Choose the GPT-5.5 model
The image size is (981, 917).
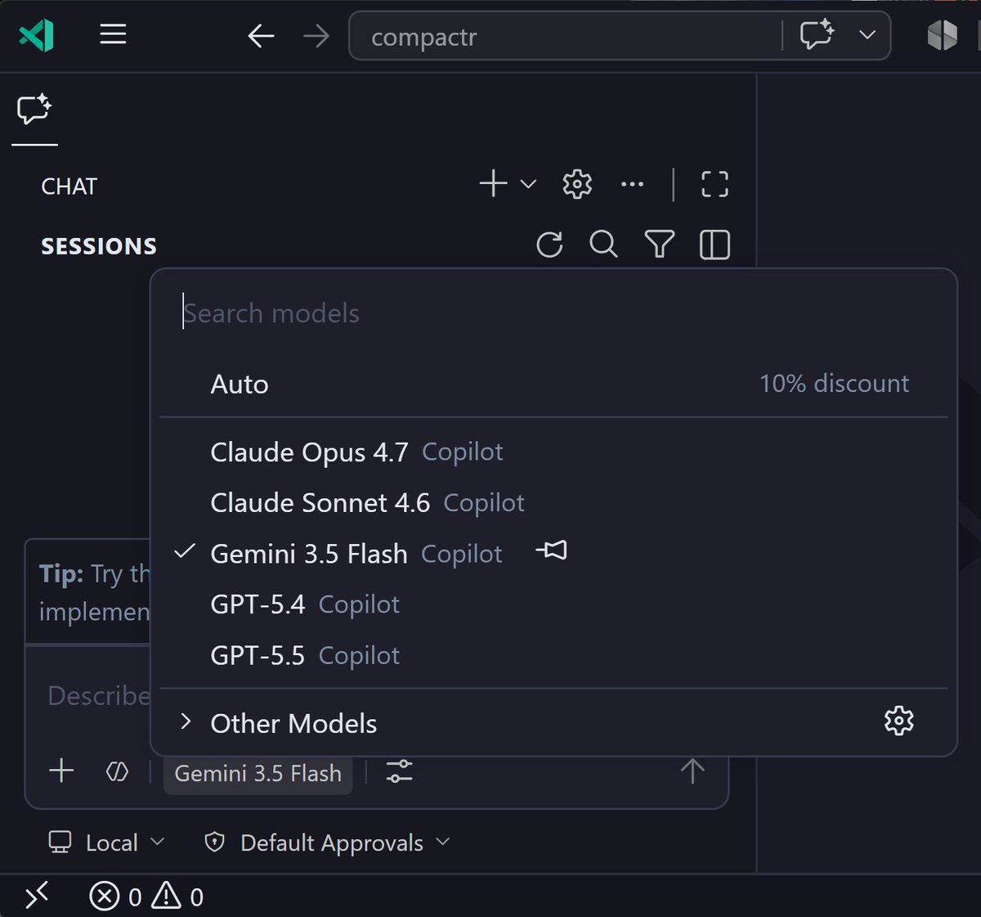click(553, 654)
